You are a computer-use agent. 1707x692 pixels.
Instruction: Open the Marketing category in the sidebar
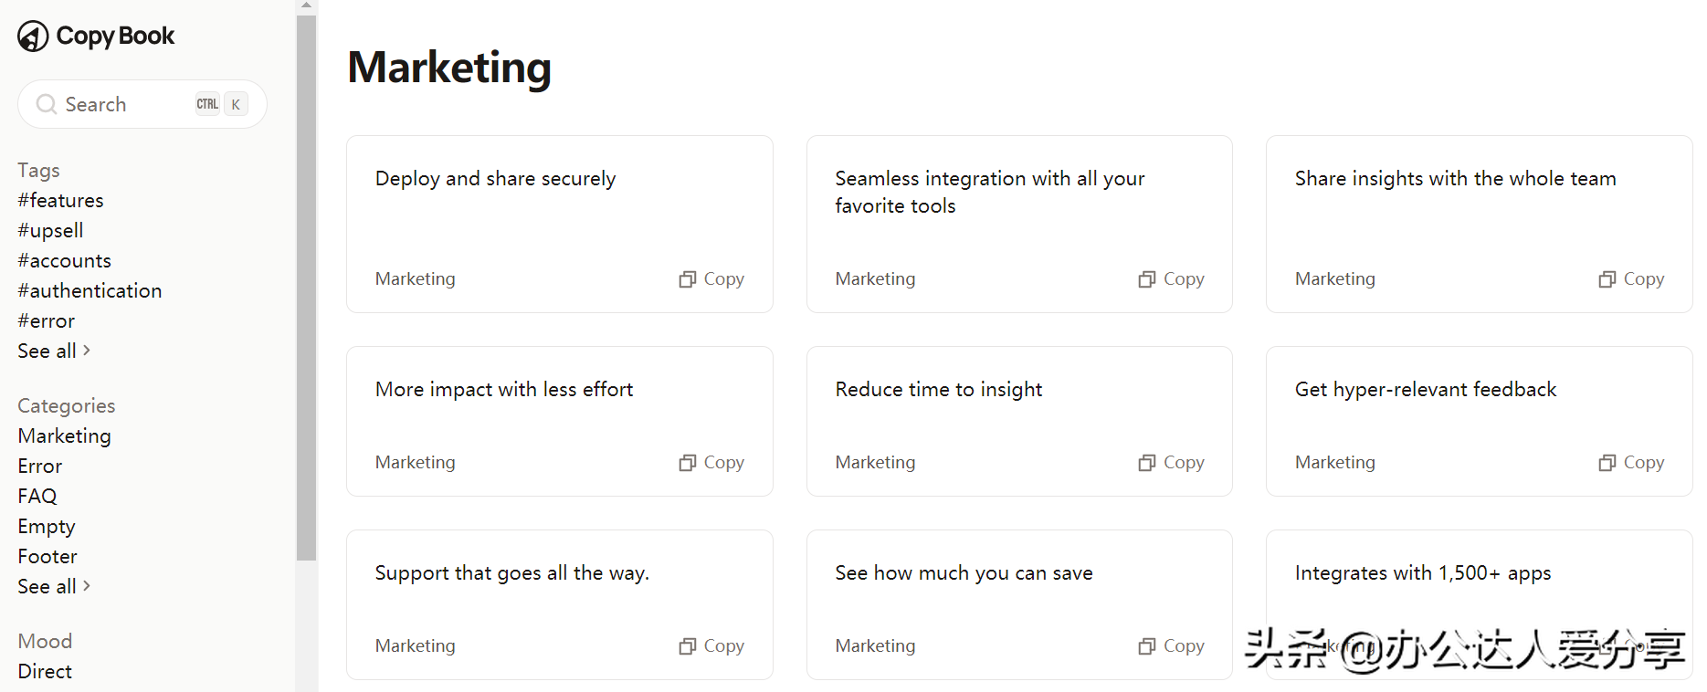tap(64, 436)
